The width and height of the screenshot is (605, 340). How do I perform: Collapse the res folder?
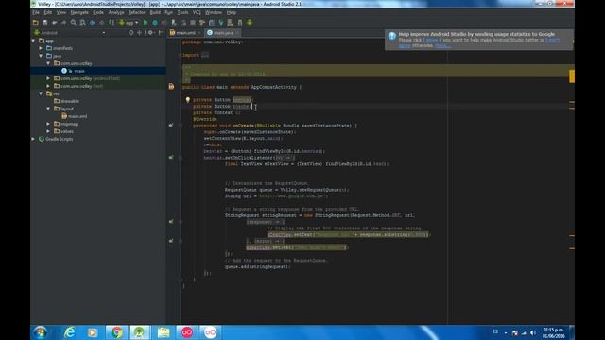point(41,93)
